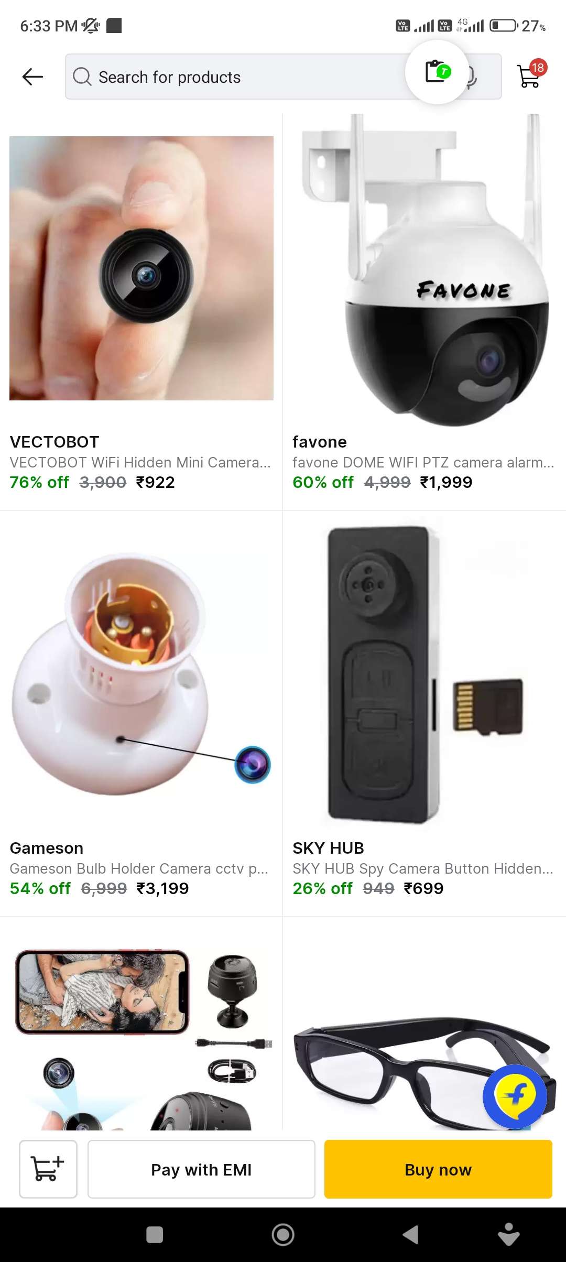566x1262 pixels.
Task: Tap the Android home navigation button
Action: (283, 1234)
